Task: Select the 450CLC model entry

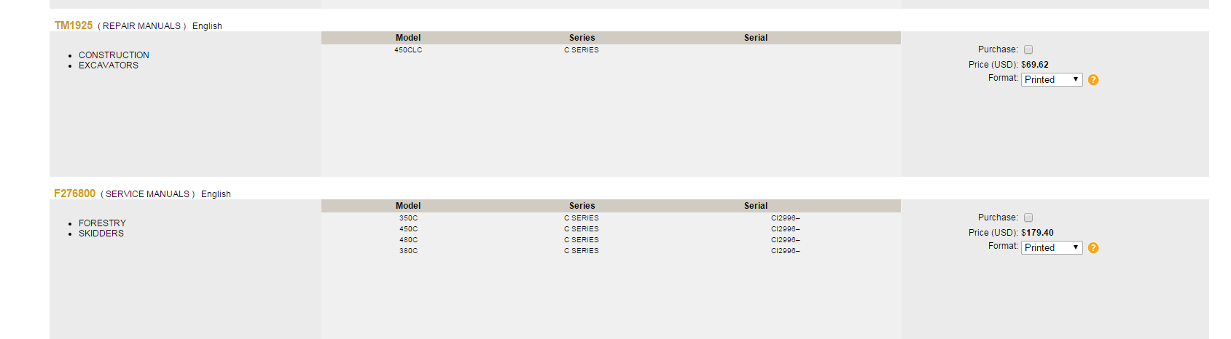Action: tap(408, 50)
